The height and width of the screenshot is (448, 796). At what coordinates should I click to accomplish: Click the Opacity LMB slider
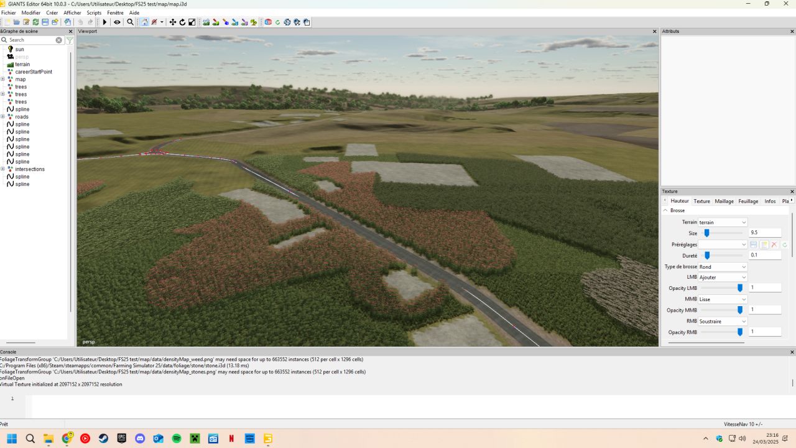(x=721, y=287)
